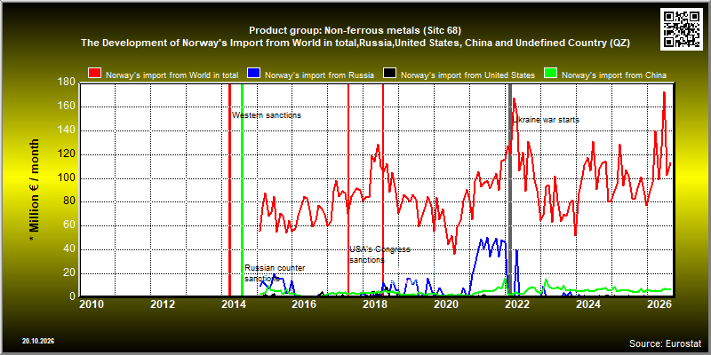Select legend label "Norway's import from Russia"
Image resolution: width=711 pixels, height=355 pixels.
point(319,75)
